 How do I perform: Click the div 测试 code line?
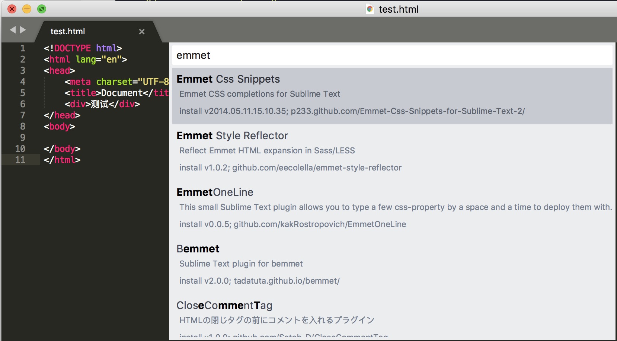click(102, 104)
